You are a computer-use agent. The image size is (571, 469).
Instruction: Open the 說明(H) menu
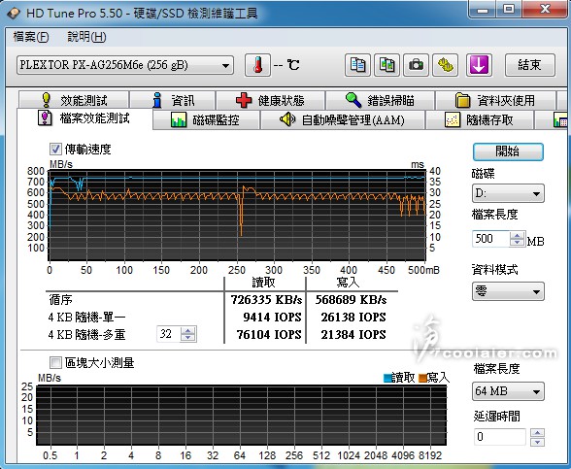point(86,37)
